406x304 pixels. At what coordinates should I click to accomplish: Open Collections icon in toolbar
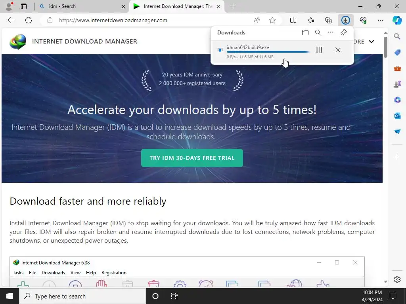point(328,20)
